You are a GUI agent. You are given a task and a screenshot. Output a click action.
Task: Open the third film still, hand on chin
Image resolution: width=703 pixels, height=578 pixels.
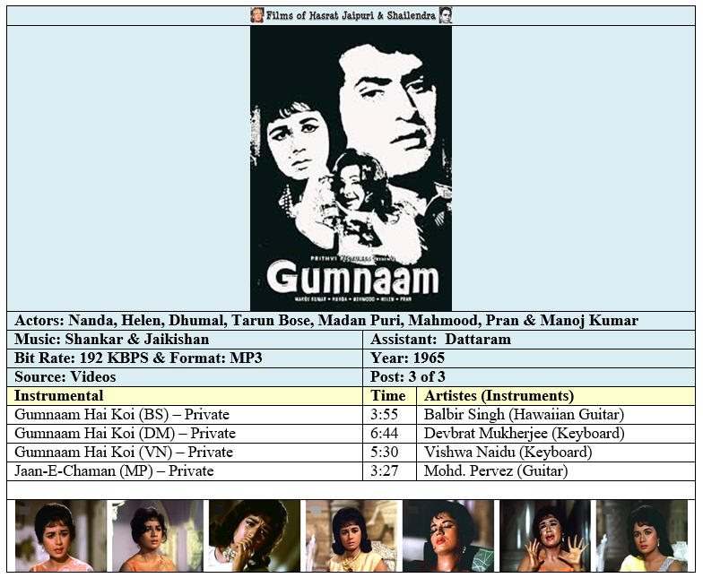[x=255, y=536]
